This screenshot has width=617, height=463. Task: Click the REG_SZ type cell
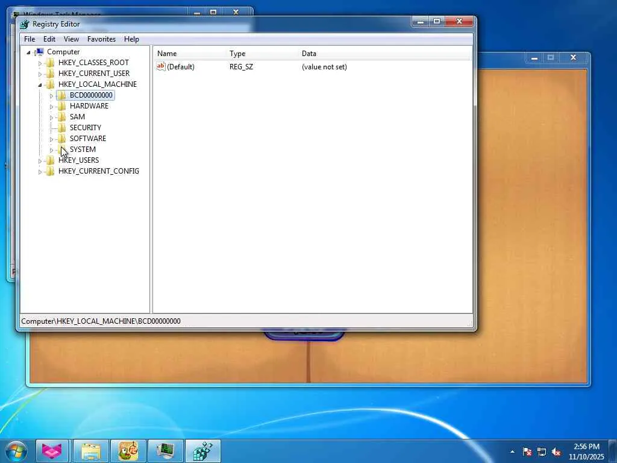241,66
